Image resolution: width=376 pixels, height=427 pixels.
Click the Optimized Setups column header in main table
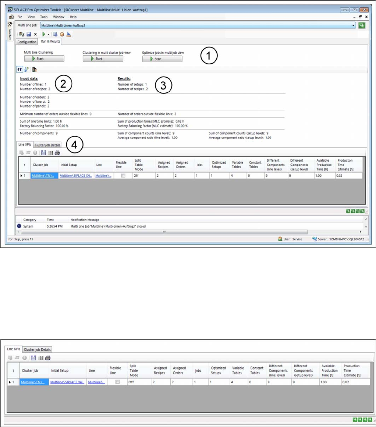point(219,165)
